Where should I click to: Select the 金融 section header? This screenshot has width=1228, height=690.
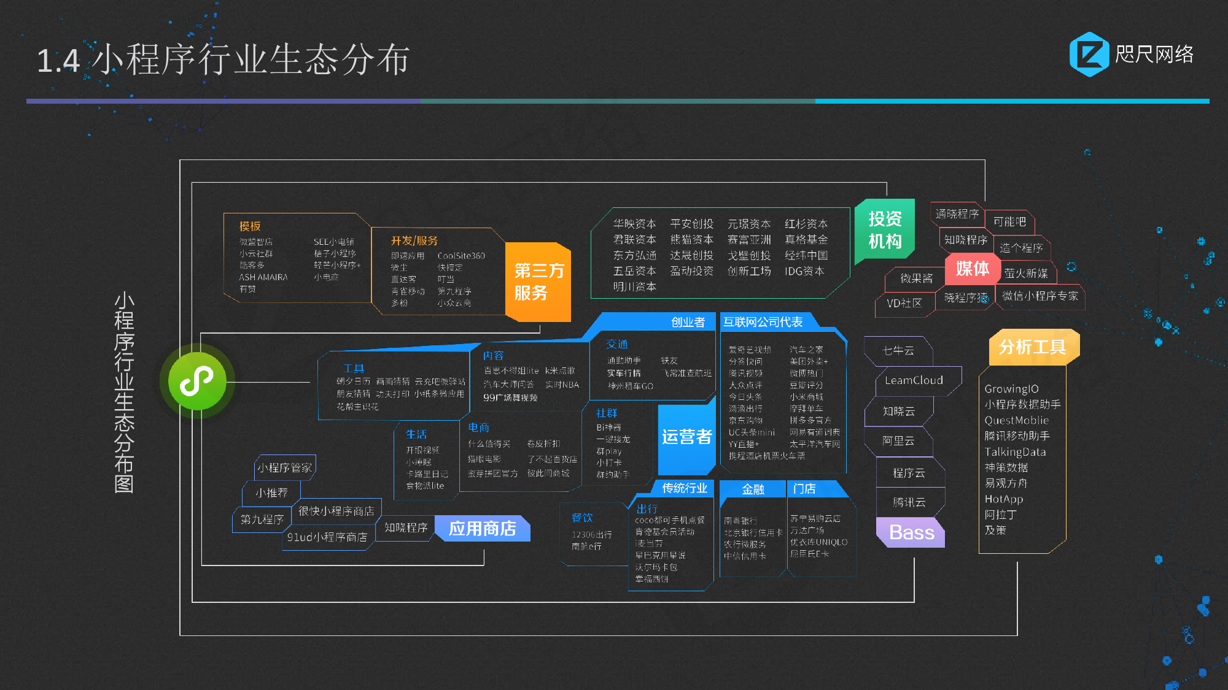point(753,489)
